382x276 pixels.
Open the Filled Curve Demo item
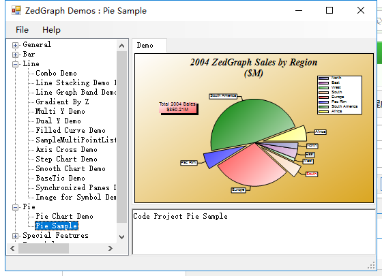click(71, 130)
